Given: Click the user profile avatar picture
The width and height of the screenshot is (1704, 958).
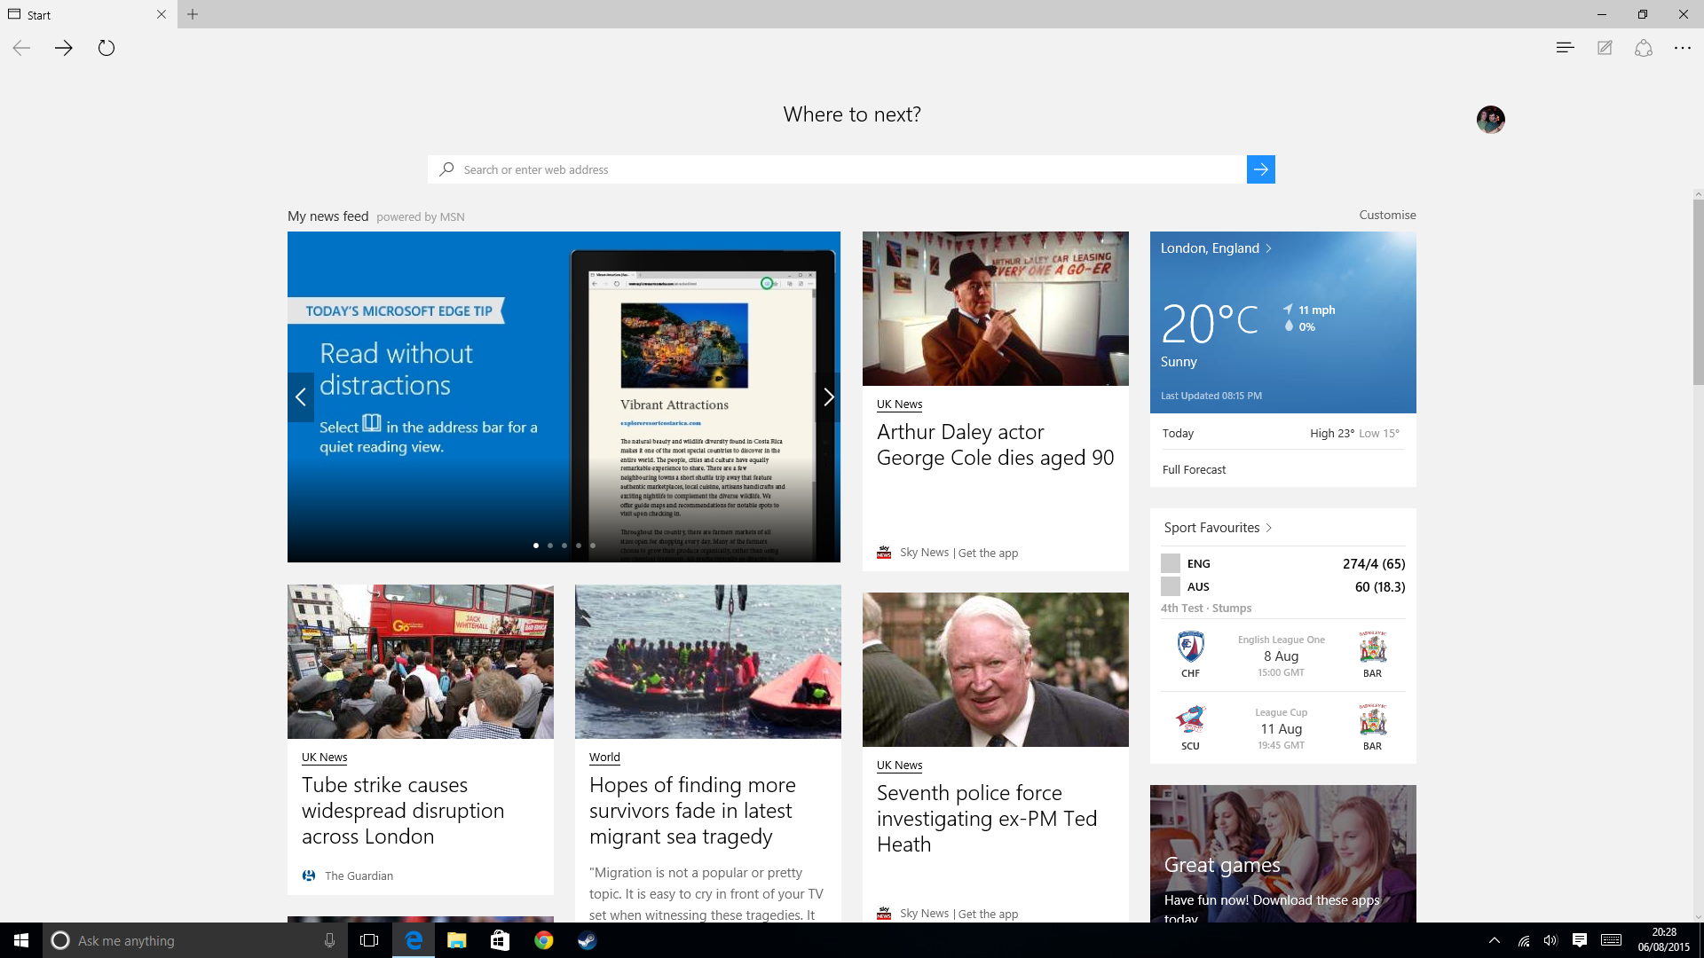Looking at the screenshot, I should coord(1490,119).
